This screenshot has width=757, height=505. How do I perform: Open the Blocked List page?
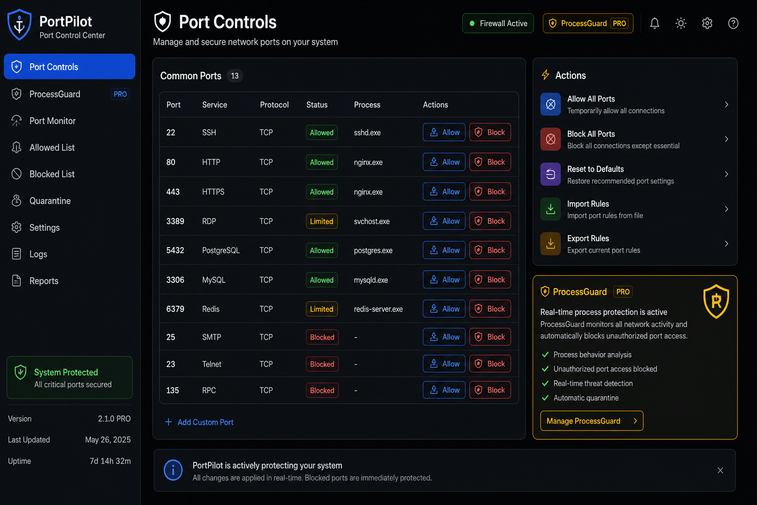(x=69, y=174)
